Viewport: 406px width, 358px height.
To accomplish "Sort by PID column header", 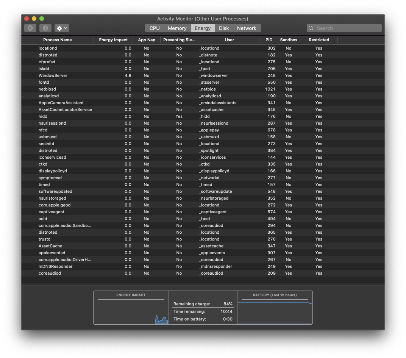I will click(269, 40).
